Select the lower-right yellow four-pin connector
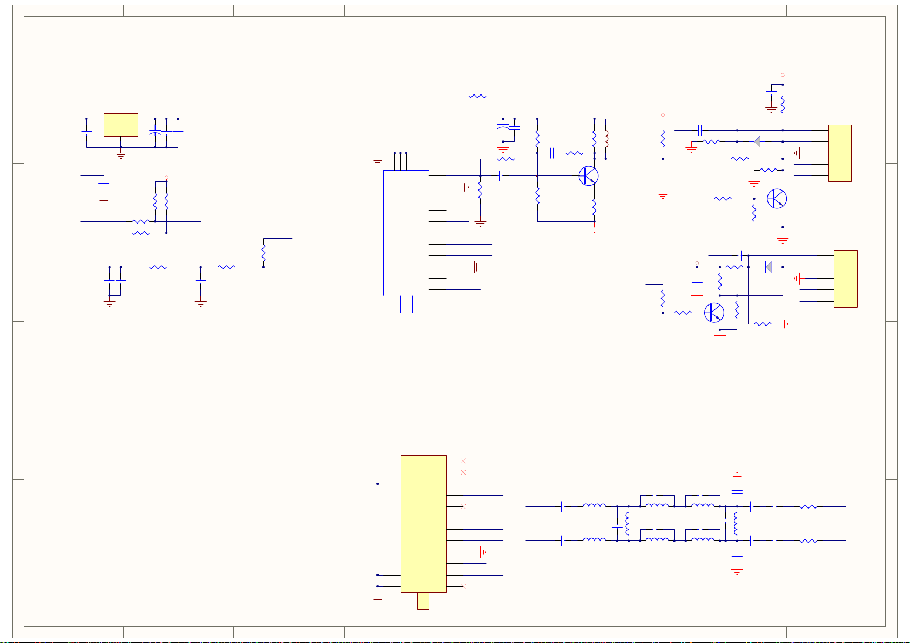 (x=846, y=279)
